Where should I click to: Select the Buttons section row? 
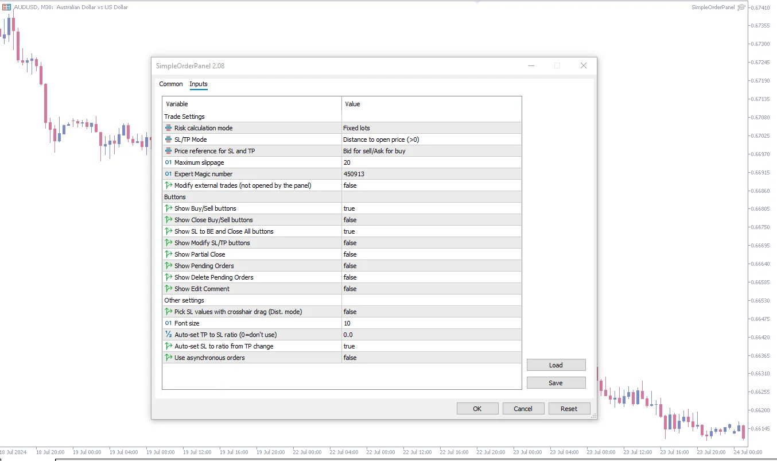pyautogui.click(x=342, y=197)
